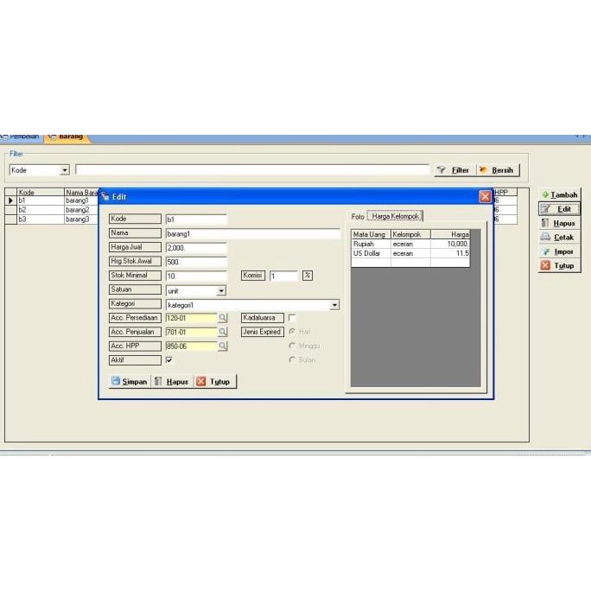This screenshot has height=591, width=591.
Task: Open the Kode filter field dropdown
Action: (x=65, y=170)
